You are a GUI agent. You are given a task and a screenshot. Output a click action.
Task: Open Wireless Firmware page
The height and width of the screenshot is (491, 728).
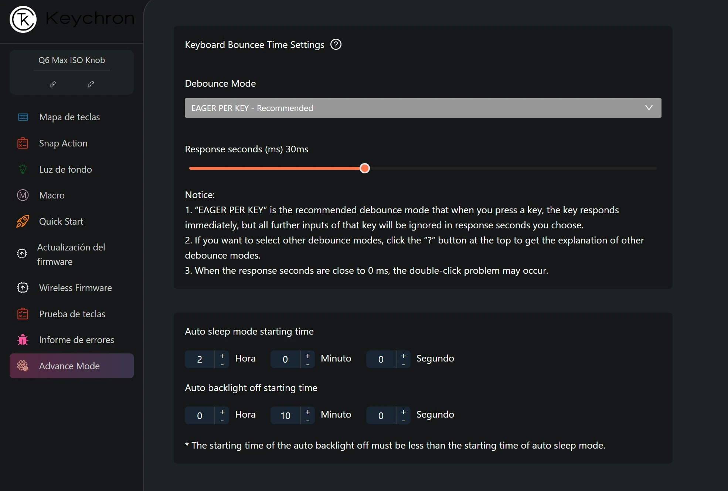[x=75, y=288]
